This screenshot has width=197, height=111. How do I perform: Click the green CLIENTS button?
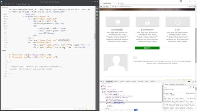(147, 48)
